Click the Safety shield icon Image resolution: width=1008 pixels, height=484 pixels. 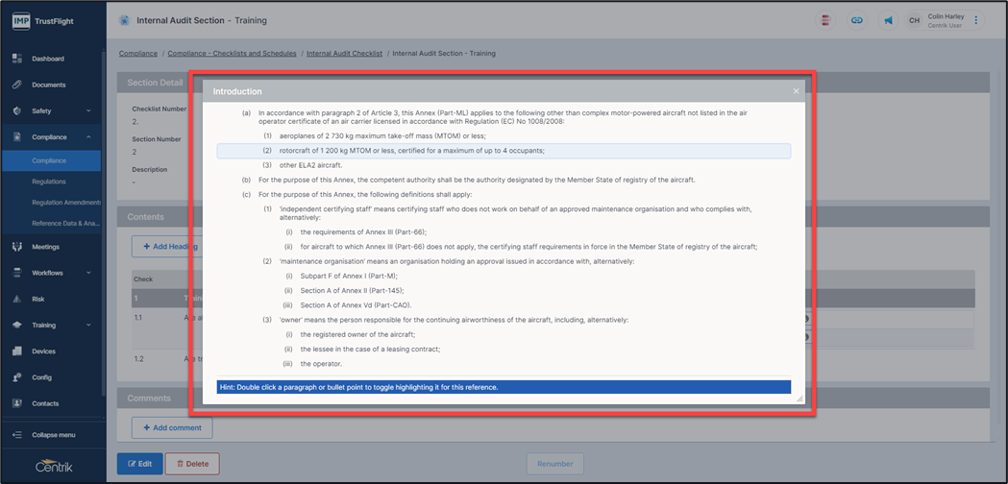point(17,110)
